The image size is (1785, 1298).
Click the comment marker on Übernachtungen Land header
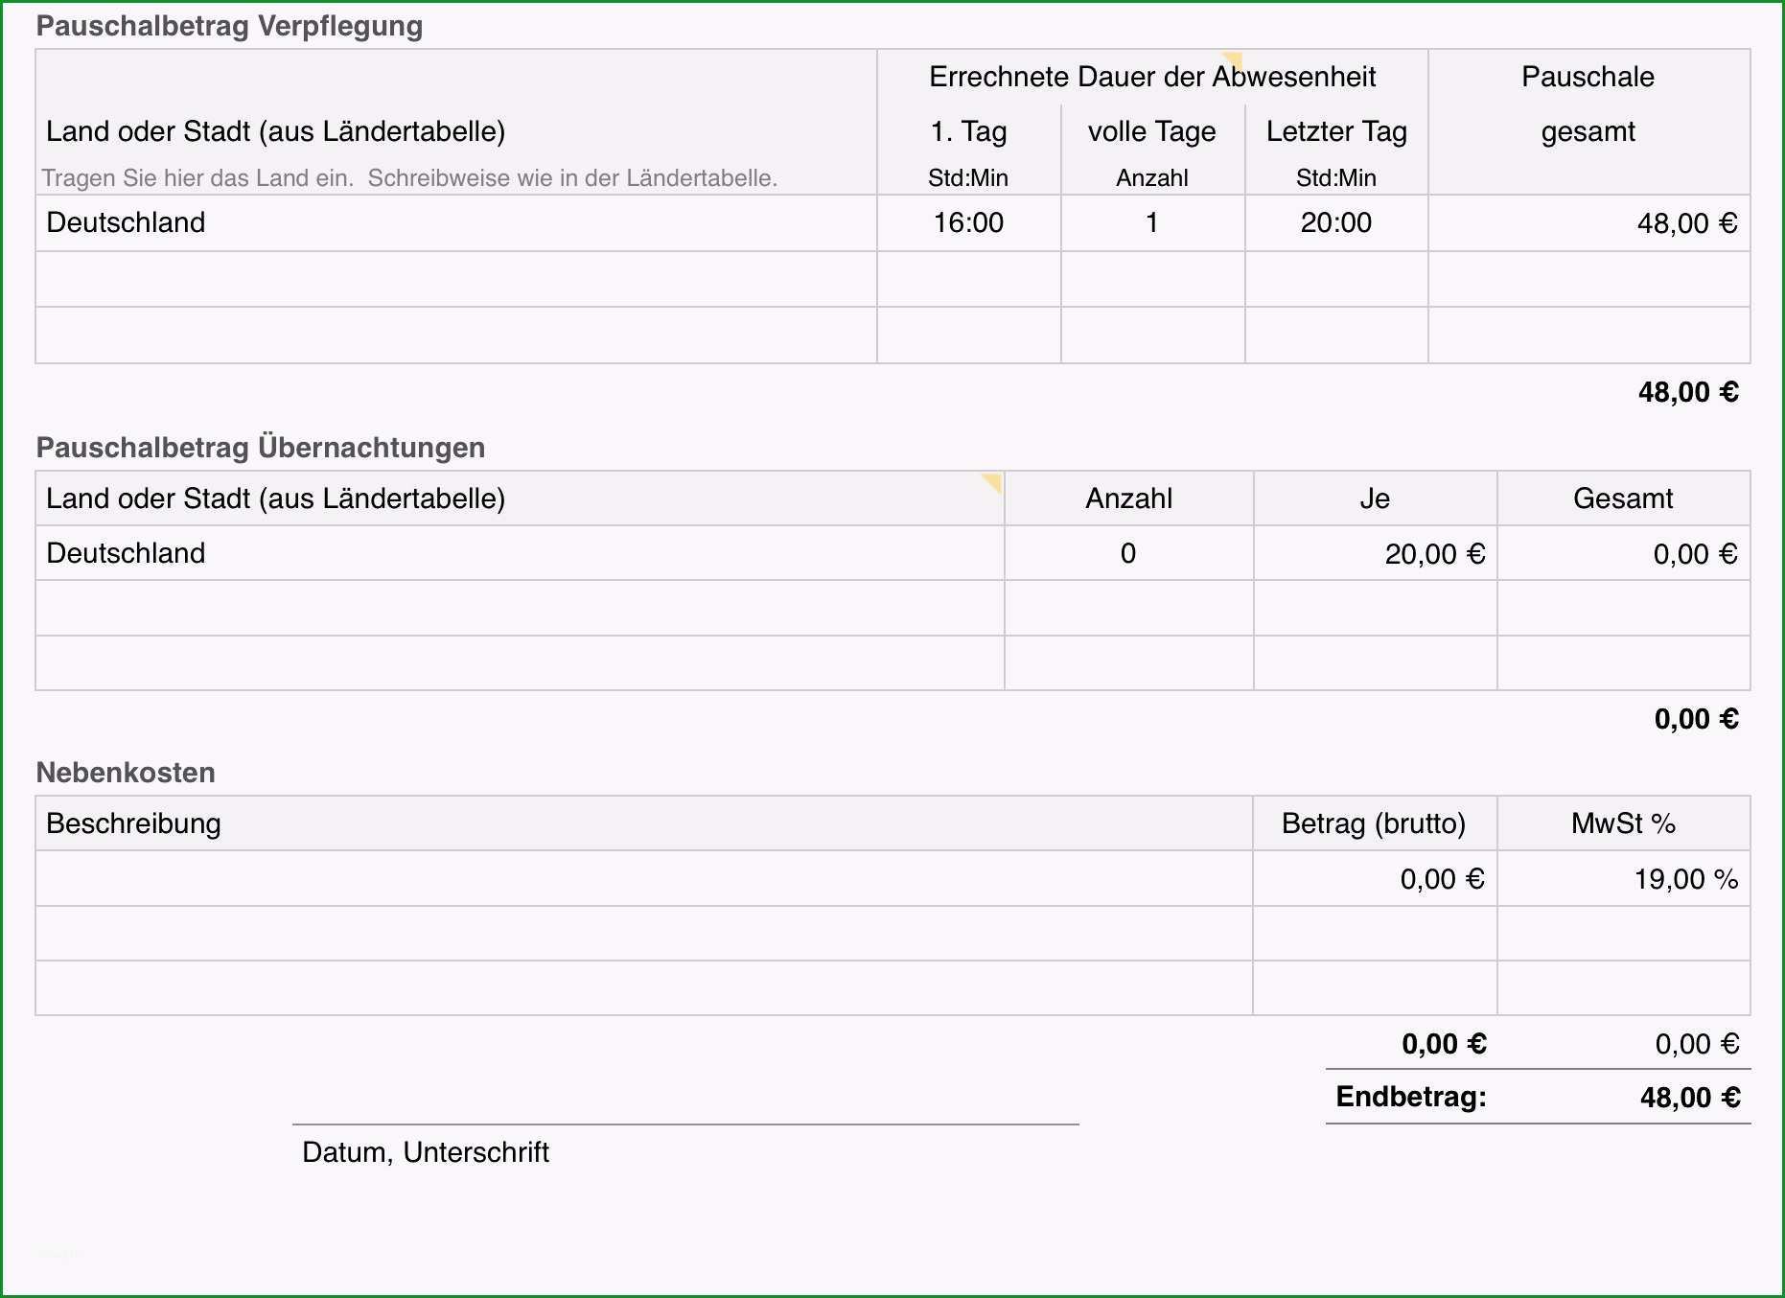point(993,481)
